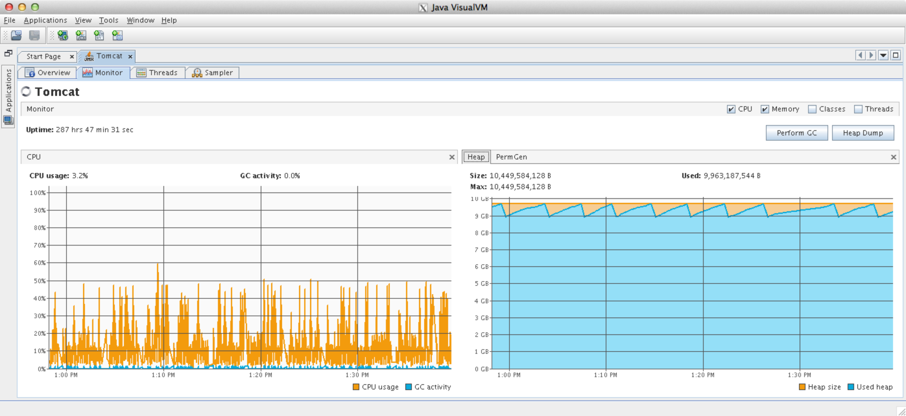Image resolution: width=906 pixels, height=416 pixels.
Task: Click the chart icon on Monitor tab
Action: point(87,73)
